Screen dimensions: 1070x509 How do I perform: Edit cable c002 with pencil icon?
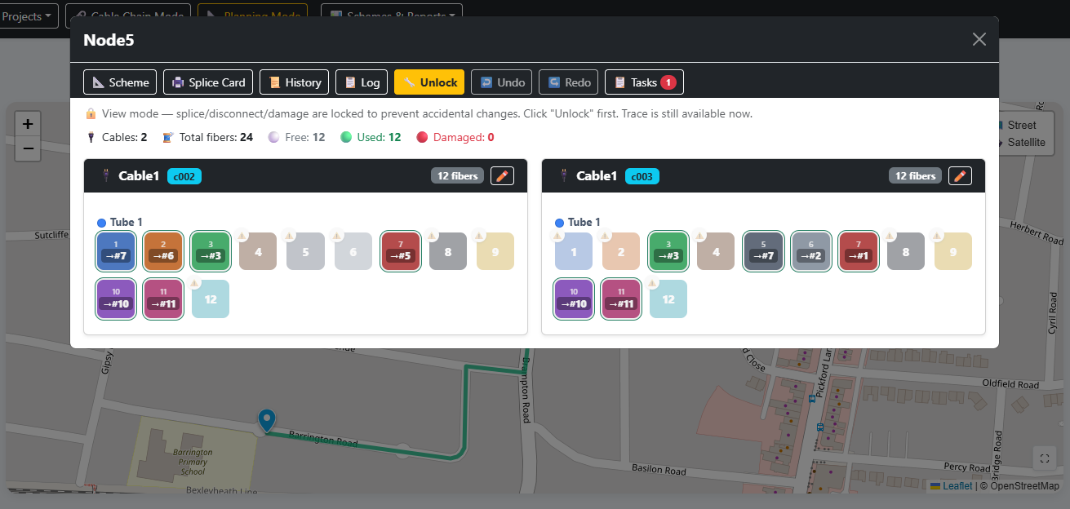pyautogui.click(x=502, y=176)
